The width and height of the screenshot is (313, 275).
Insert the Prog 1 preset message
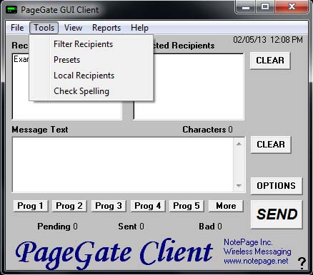pyautogui.click(x=30, y=206)
